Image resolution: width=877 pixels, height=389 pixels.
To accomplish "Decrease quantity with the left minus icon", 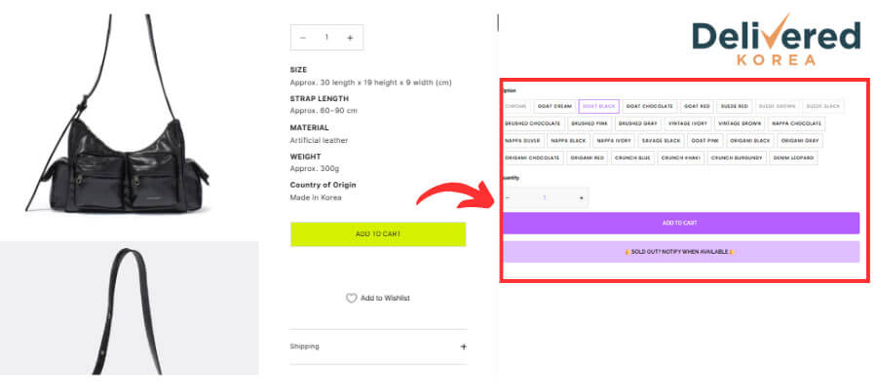I will tap(303, 38).
